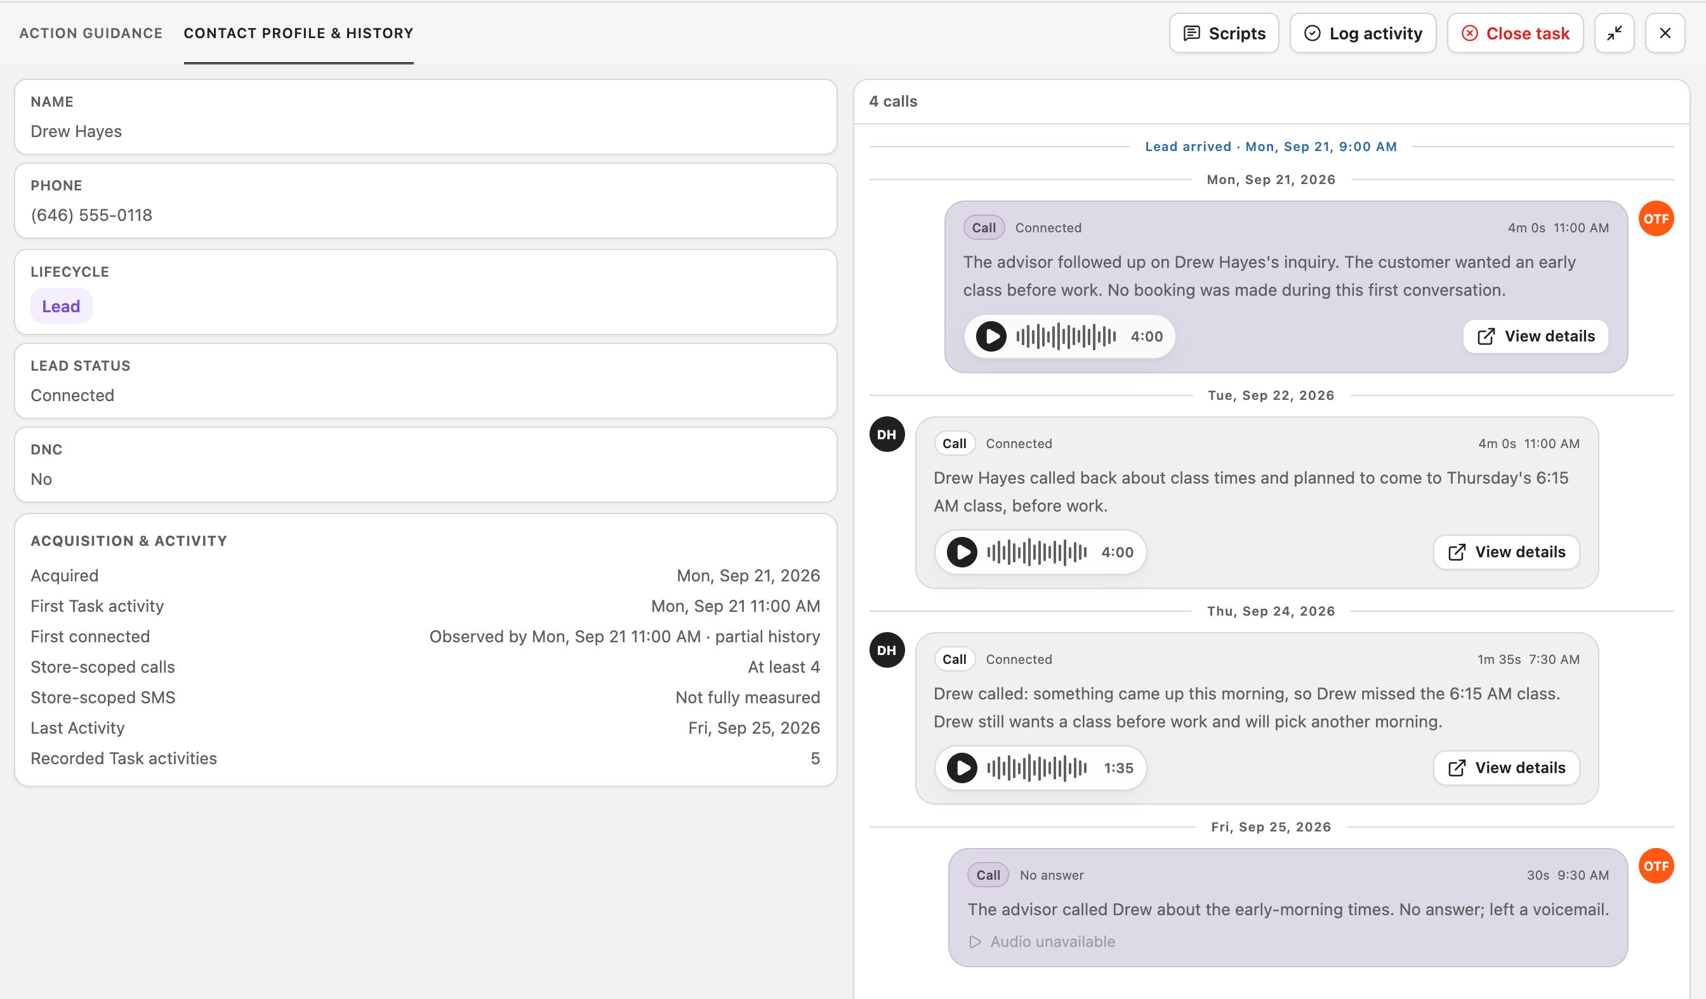Click the Thu, Sep 24, 2026 date divider
This screenshot has width=1706, height=999.
[1271, 611]
